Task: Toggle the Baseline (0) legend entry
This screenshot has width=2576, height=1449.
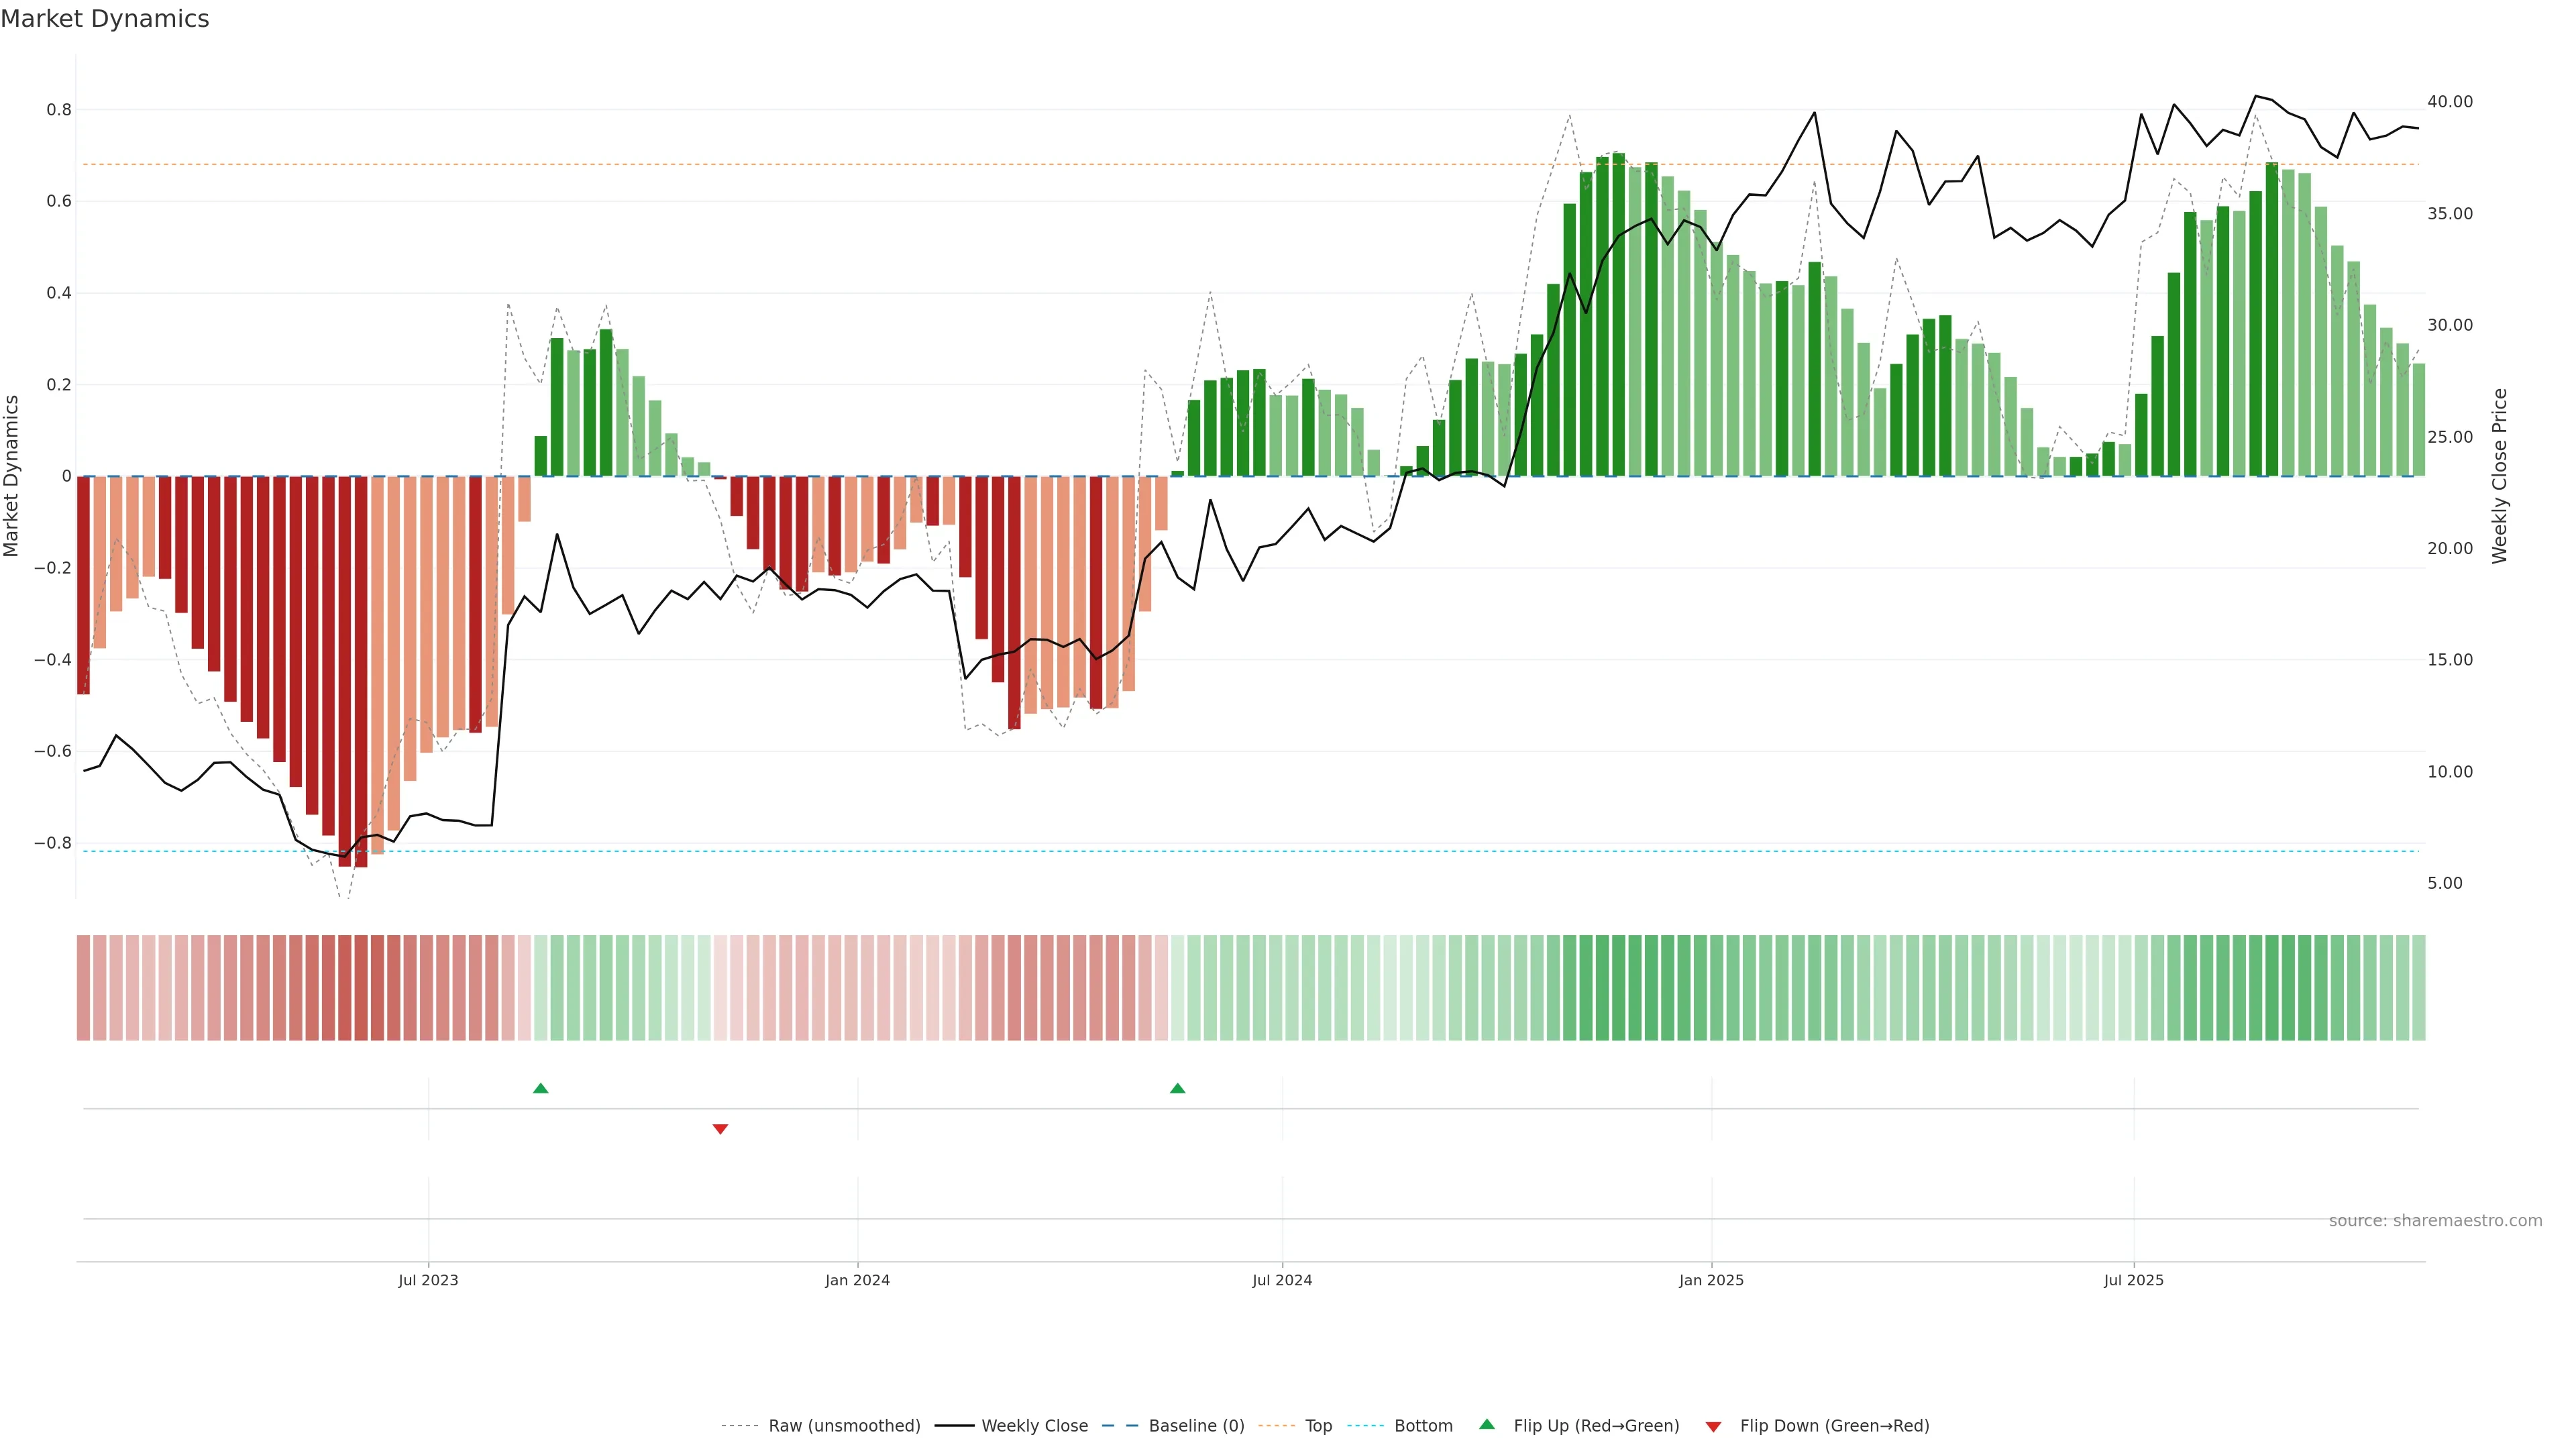Action: click(x=1195, y=1426)
